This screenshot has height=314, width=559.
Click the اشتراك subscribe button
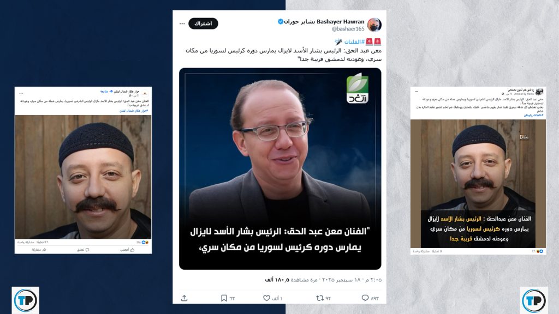[x=203, y=23]
